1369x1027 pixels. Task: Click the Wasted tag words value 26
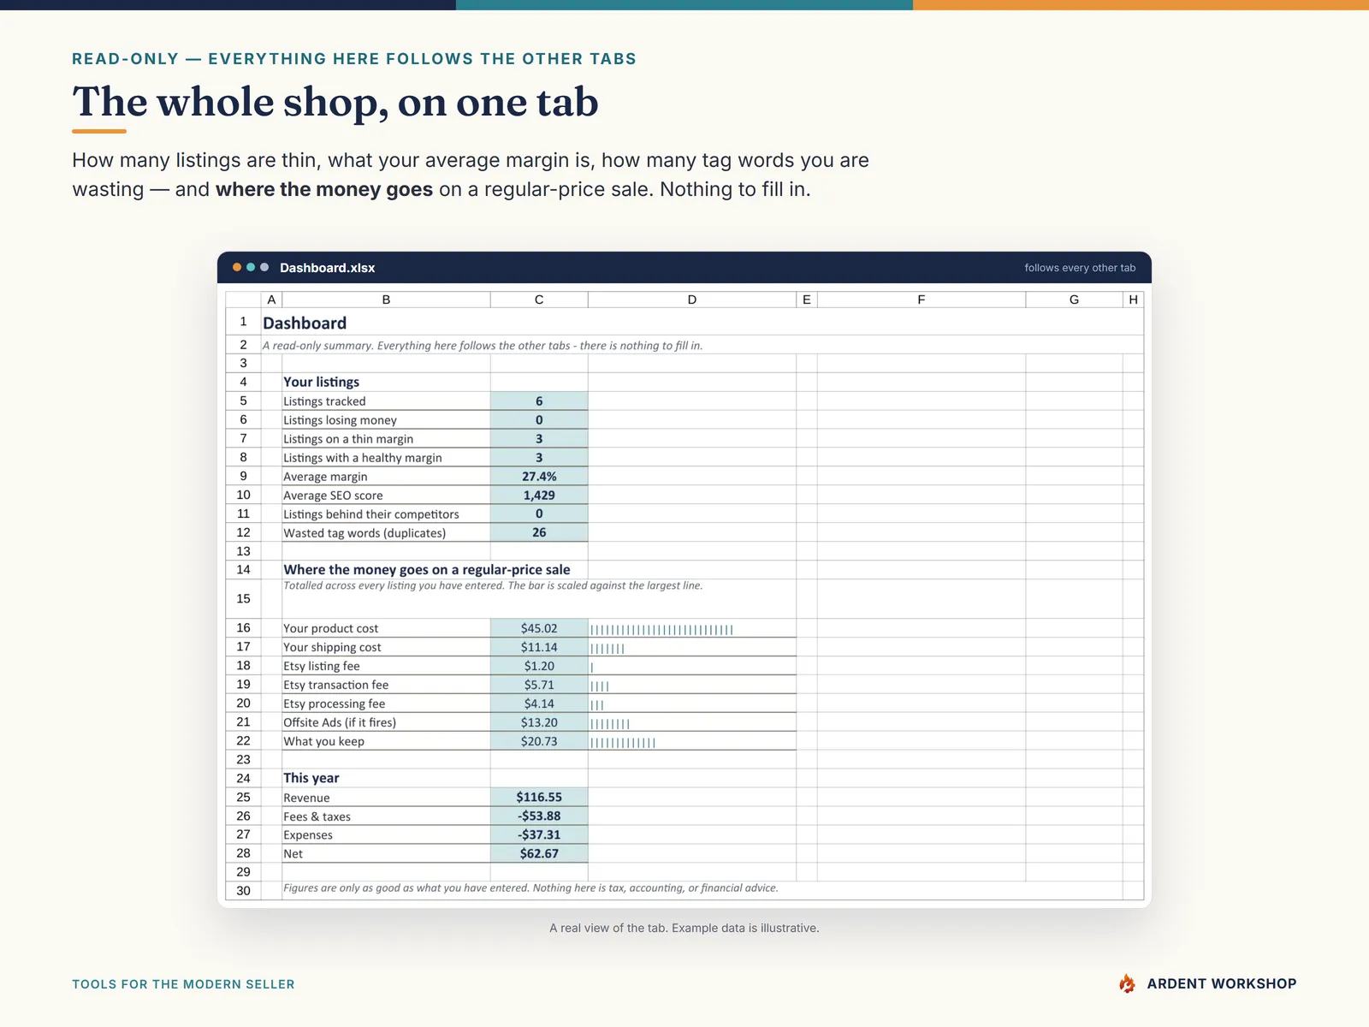click(x=539, y=532)
